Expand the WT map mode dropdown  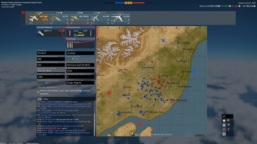[228, 116]
